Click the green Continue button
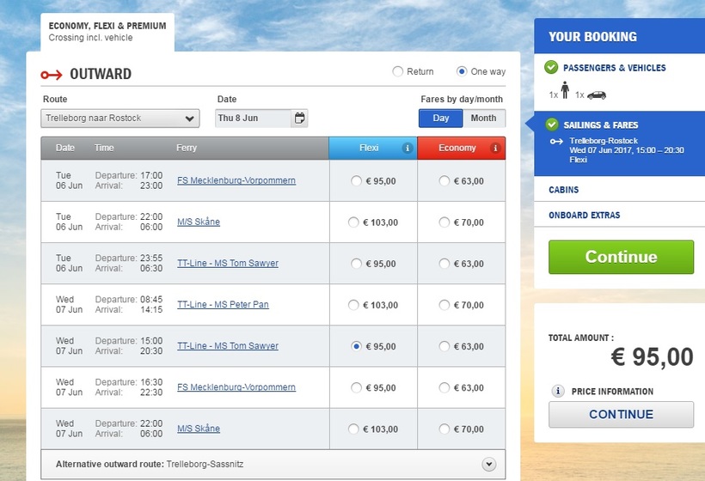Viewport: 705px width, 481px height. [621, 257]
